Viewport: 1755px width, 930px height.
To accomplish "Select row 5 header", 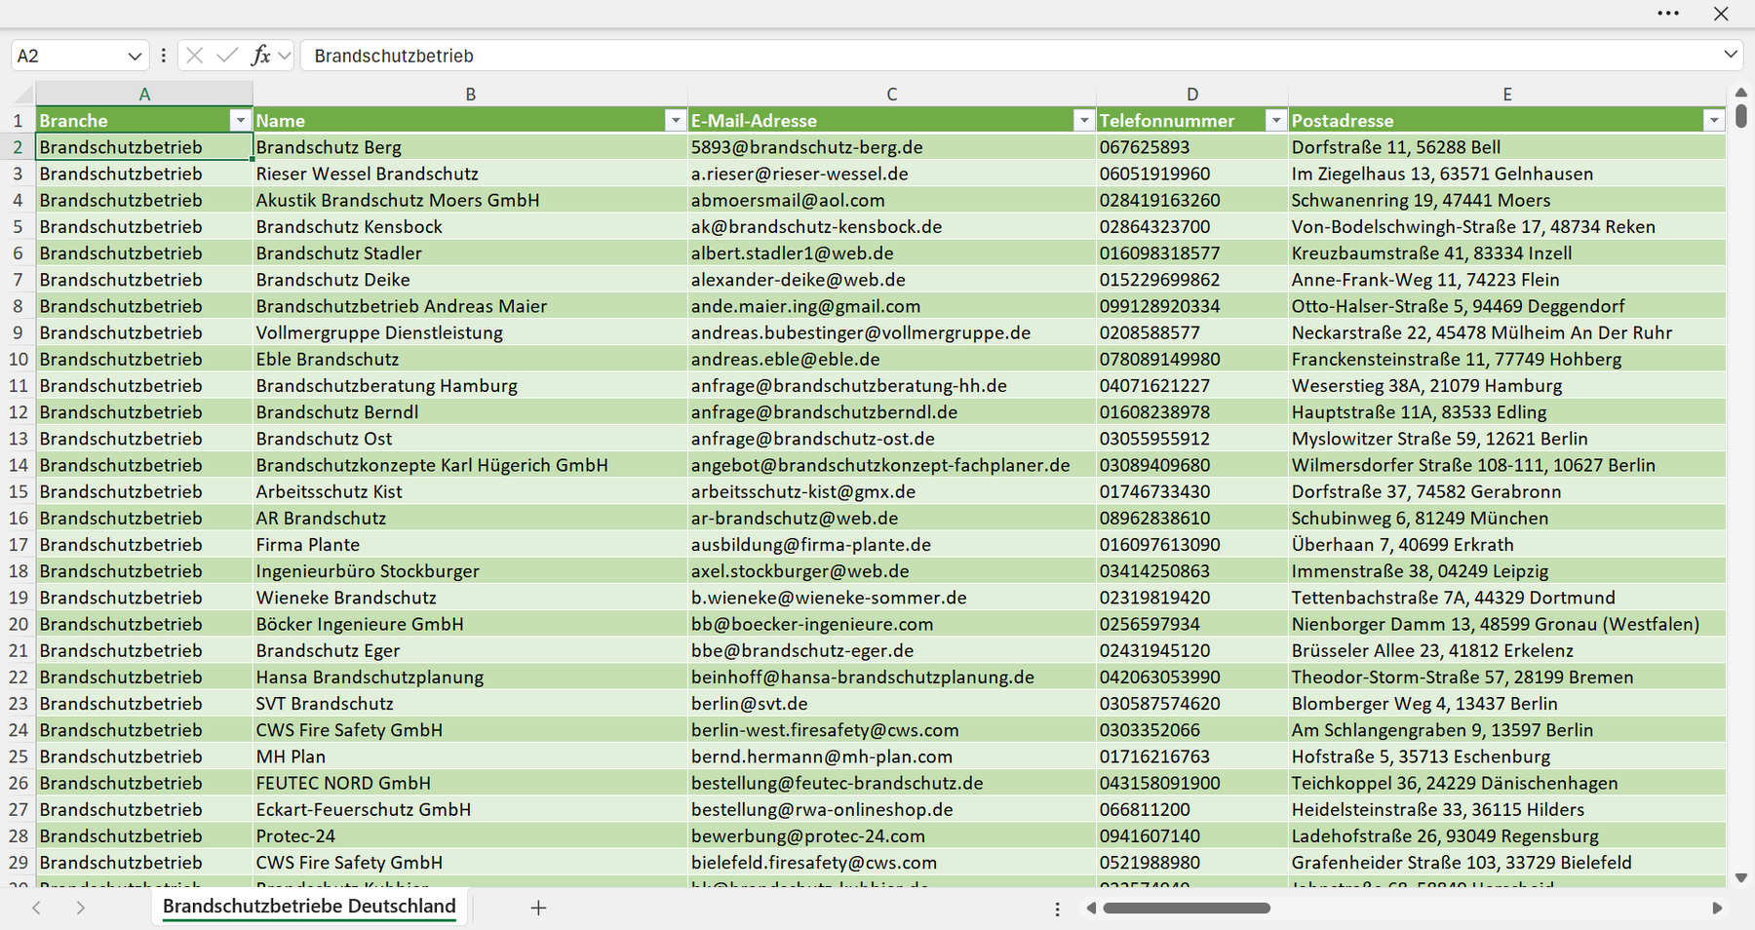I will [x=18, y=226].
